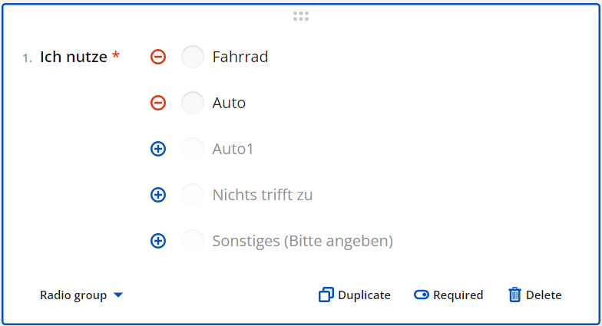Click the 'Nichts trifft zu' label text
Image resolution: width=602 pixels, height=326 pixels.
coord(262,195)
